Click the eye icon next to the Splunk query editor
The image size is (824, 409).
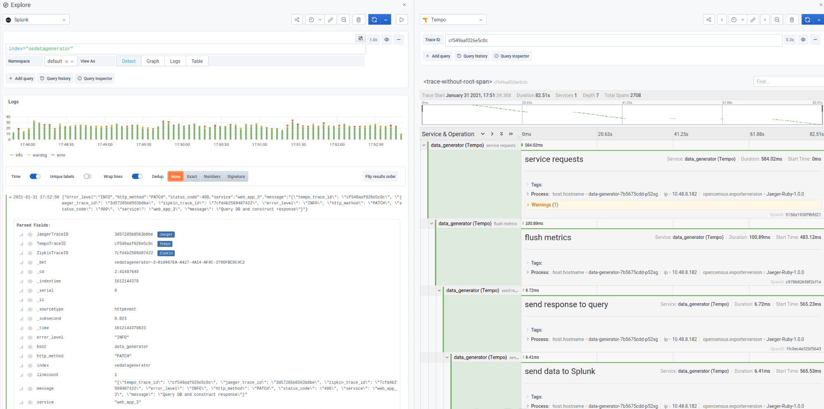386,39
